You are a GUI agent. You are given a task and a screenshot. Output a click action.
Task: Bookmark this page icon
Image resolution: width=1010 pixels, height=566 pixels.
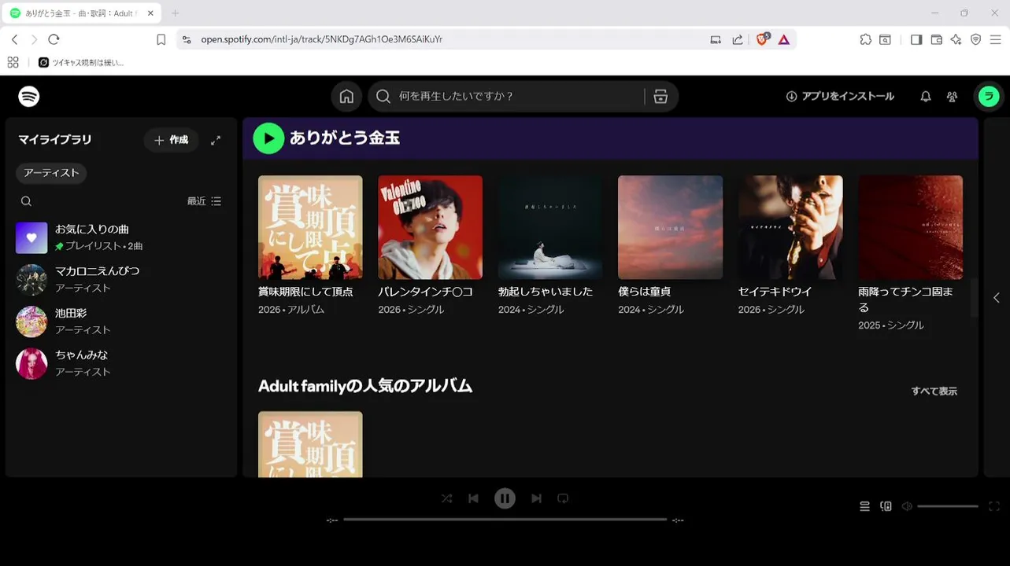click(161, 39)
